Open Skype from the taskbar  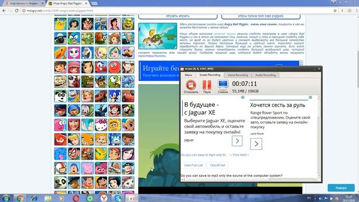pyautogui.click(x=118, y=198)
